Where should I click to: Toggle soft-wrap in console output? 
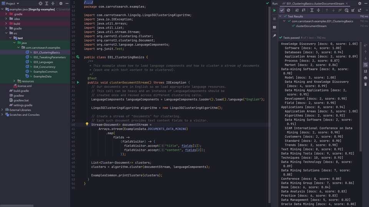click(366, 65)
